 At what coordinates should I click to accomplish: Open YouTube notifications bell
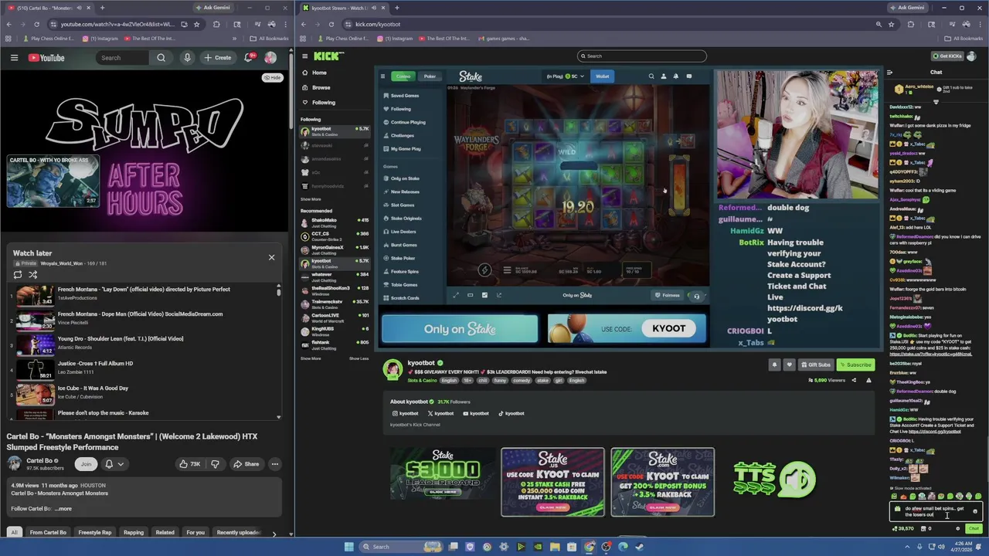point(249,58)
